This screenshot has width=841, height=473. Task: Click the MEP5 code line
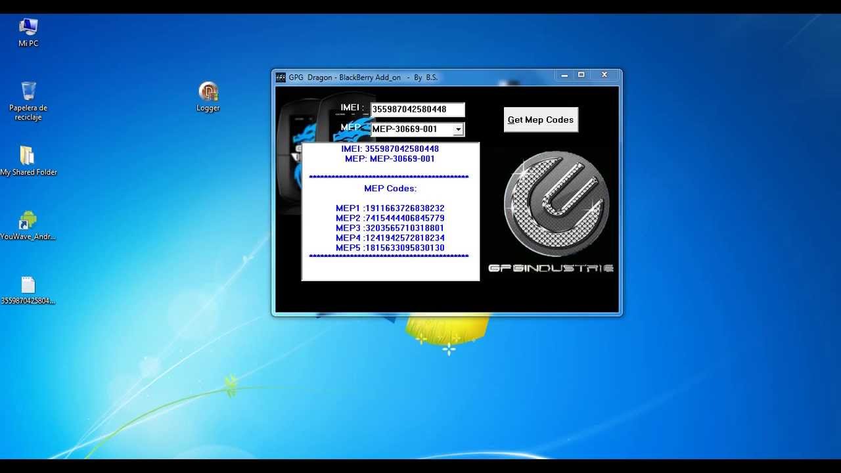[x=390, y=248]
